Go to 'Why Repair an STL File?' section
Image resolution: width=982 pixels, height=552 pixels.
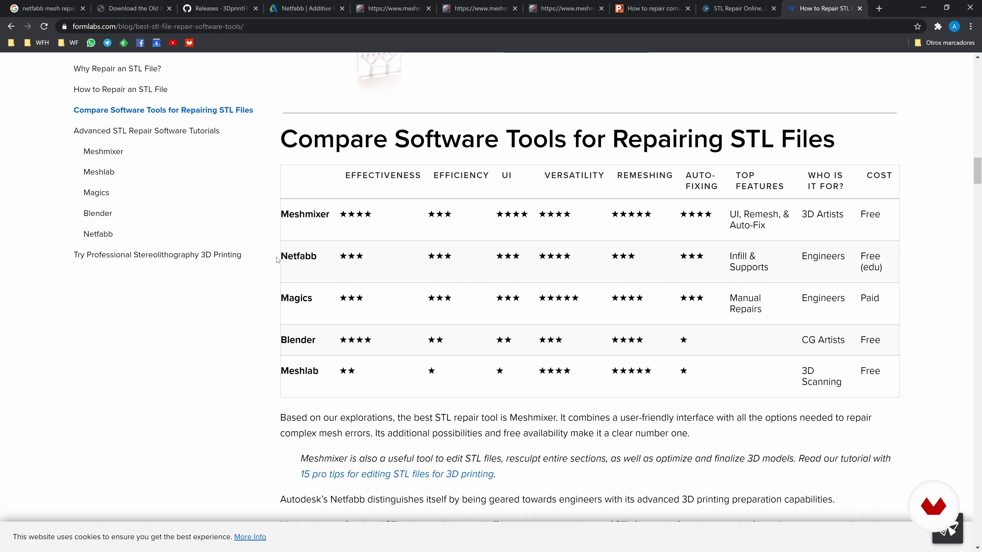click(117, 68)
